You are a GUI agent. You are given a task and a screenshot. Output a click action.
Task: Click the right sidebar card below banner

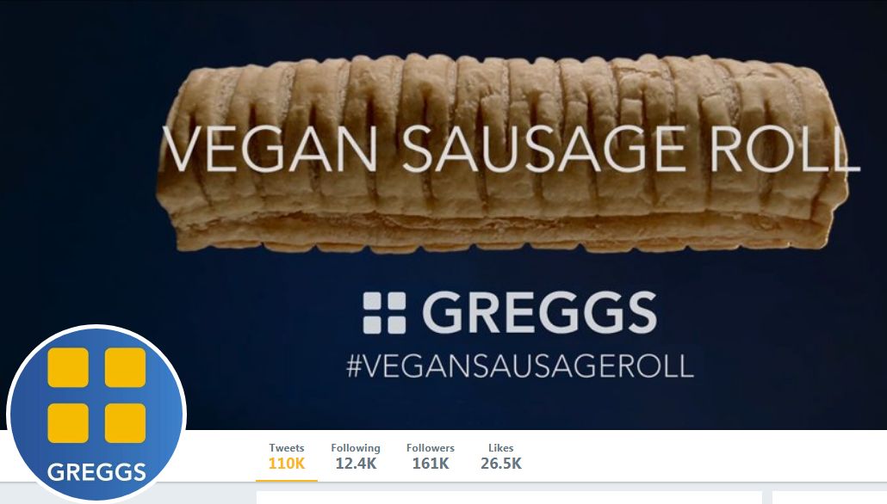click(x=829, y=498)
